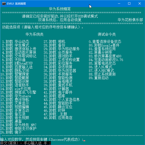The height and width of the screenshot is (145, 145).
Task: Select the line 21.卸载 备忘录
Action: [x=13, y=114]
